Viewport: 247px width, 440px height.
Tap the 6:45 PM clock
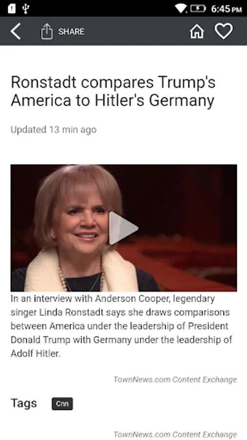click(226, 9)
